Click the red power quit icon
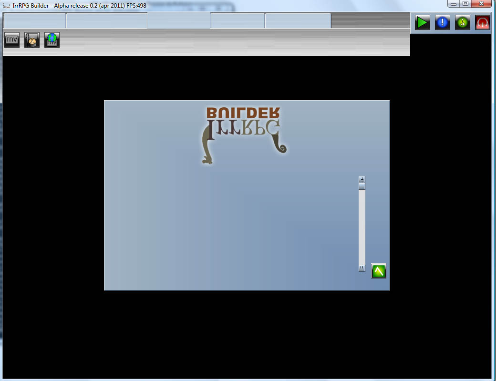This screenshot has height=381, width=496. click(483, 22)
